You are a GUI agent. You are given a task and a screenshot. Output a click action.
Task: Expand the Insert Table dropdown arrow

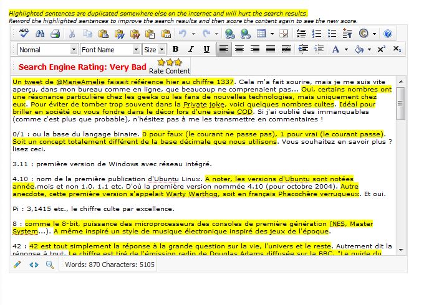(272, 34)
